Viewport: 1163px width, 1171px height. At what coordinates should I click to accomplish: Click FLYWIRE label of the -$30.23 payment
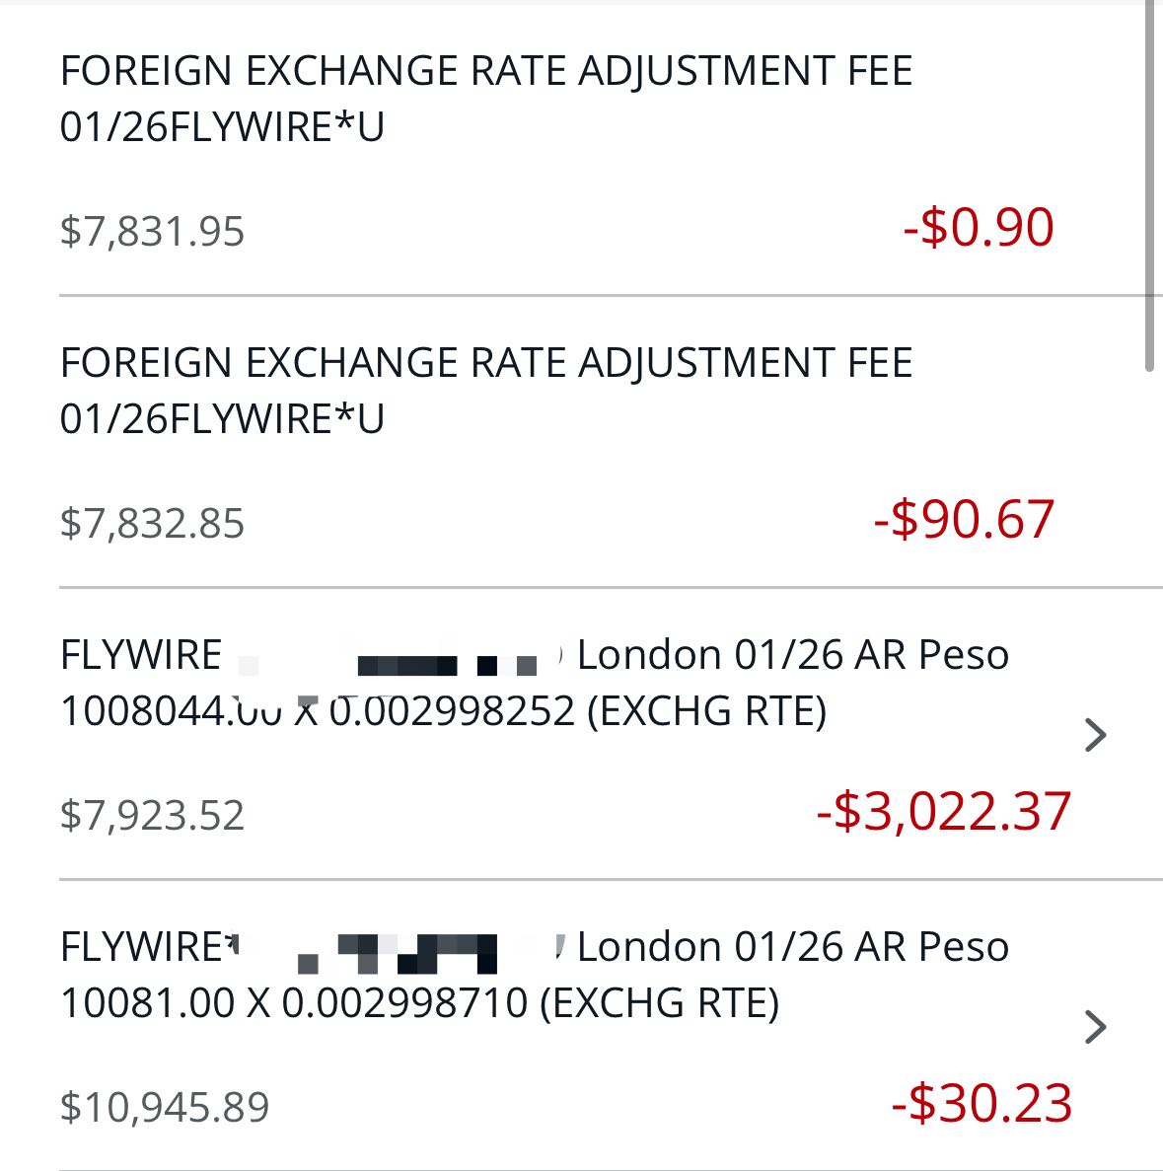(141, 947)
